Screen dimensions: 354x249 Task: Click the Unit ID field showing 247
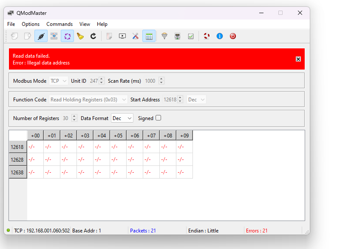(94, 81)
